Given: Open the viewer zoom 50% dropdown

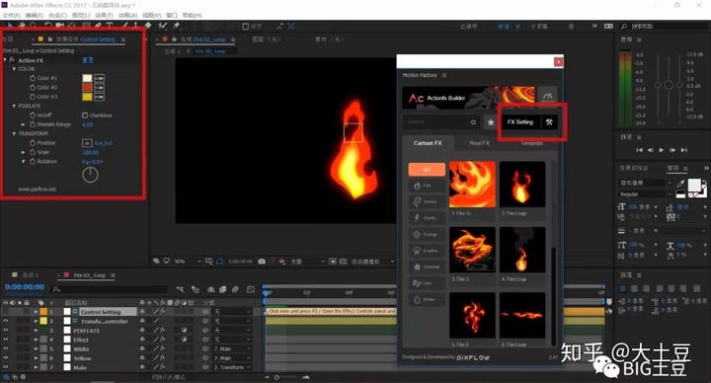Looking at the screenshot, I should [188, 262].
